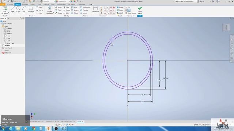Image resolution: width=234 pixels, height=131 pixels.
Task: Expand the Work Plane1 node
Action: 1,48
